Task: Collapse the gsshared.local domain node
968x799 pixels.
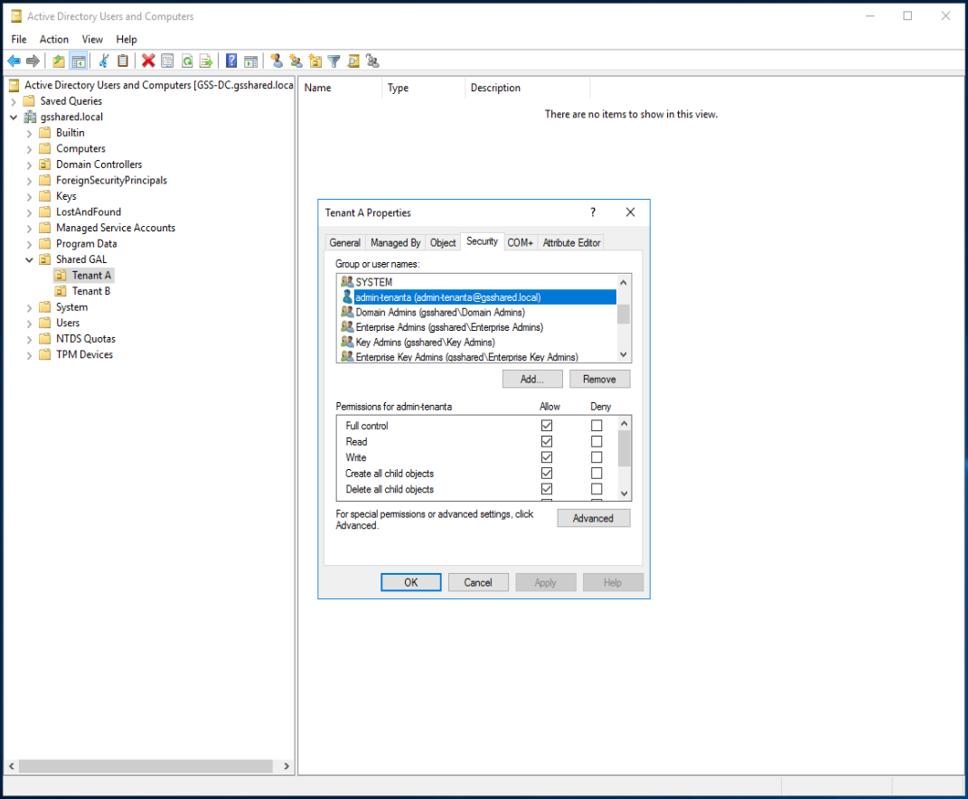Action: 14,117
